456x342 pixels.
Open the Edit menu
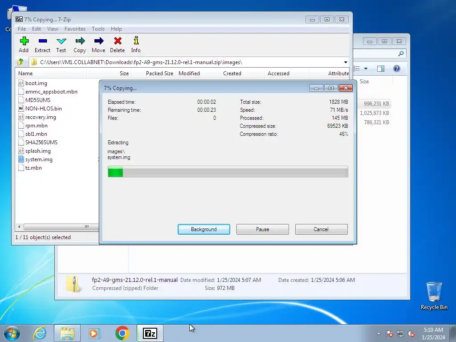coord(37,29)
